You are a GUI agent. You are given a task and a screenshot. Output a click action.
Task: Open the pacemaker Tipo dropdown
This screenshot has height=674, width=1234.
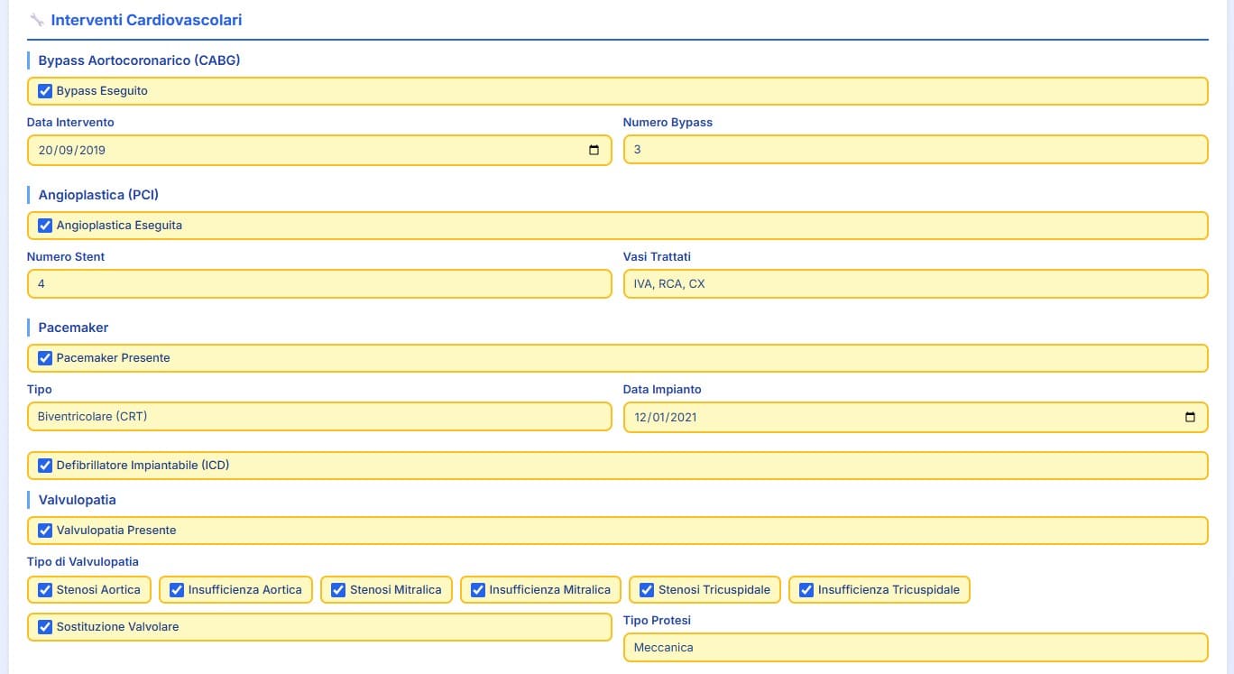click(319, 417)
